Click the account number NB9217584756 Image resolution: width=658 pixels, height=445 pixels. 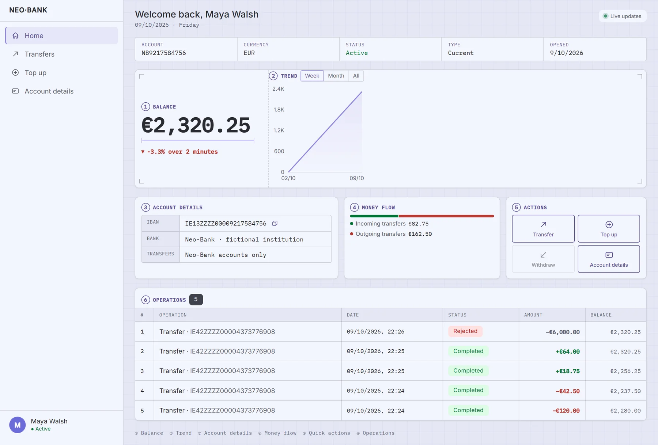(x=164, y=53)
